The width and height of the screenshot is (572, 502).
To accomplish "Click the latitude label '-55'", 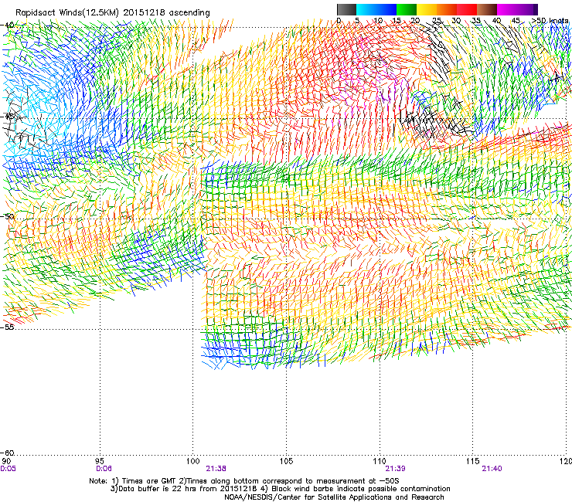I will point(7,327).
